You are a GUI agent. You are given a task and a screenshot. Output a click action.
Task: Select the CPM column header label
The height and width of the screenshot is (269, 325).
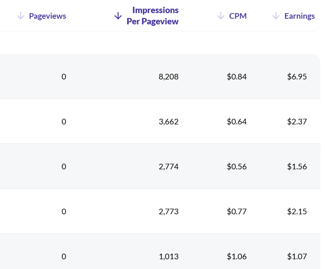[x=238, y=16]
